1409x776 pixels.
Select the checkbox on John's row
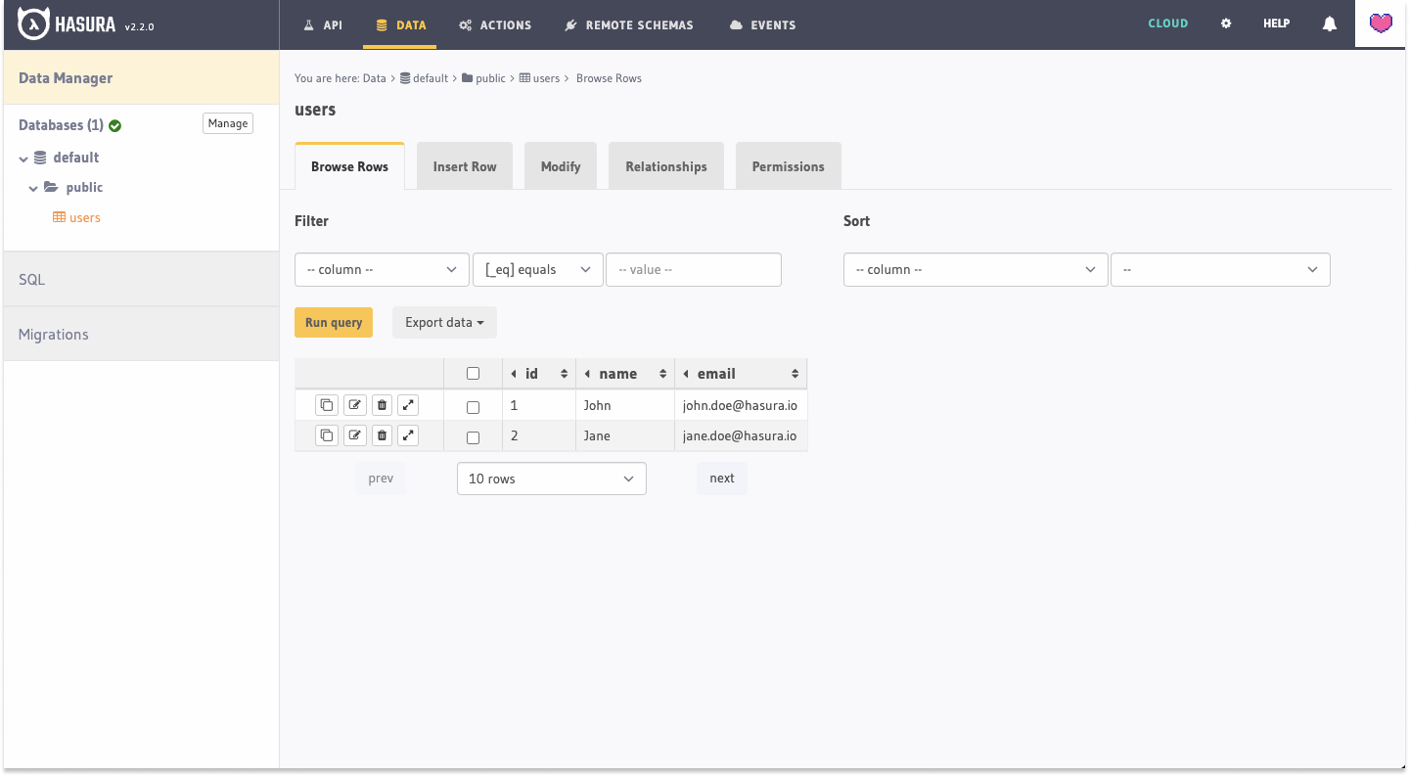tap(473, 406)
